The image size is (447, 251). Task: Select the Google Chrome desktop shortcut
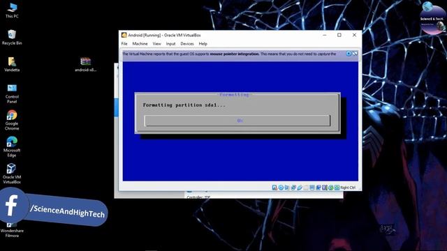[x=12, y=120]
